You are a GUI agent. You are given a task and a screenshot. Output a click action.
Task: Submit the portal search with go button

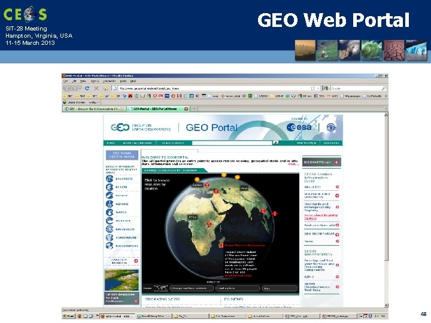pos(276,142)
